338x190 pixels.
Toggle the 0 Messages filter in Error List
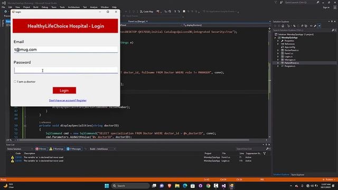point(74,149)
